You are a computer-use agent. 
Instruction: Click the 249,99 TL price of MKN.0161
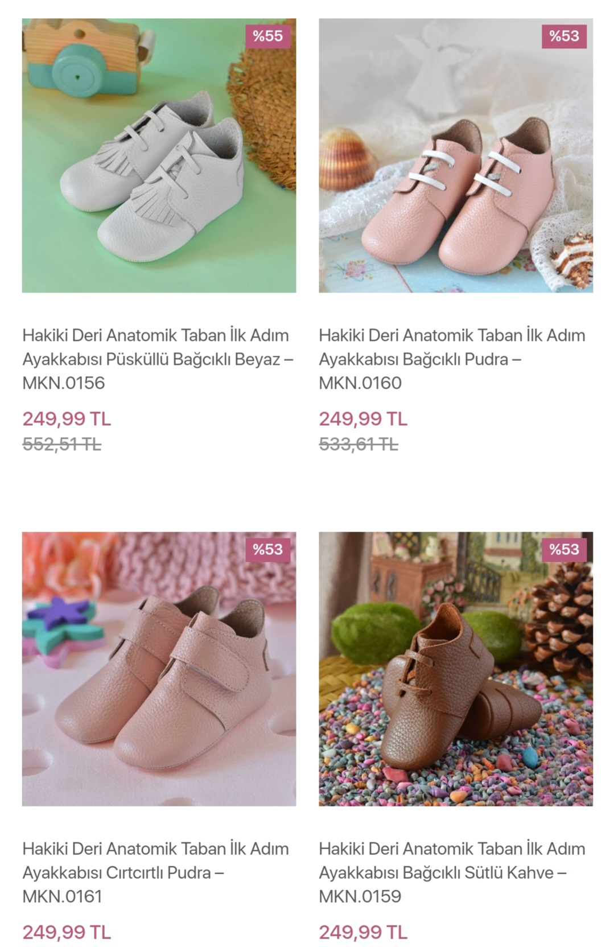point(67,932)
